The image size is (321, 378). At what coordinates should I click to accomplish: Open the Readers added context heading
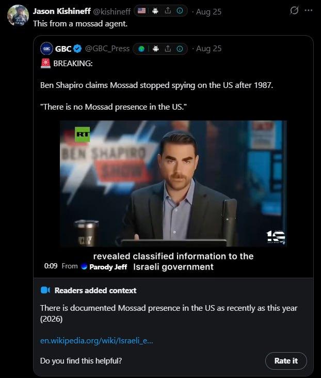pos(95,290)
